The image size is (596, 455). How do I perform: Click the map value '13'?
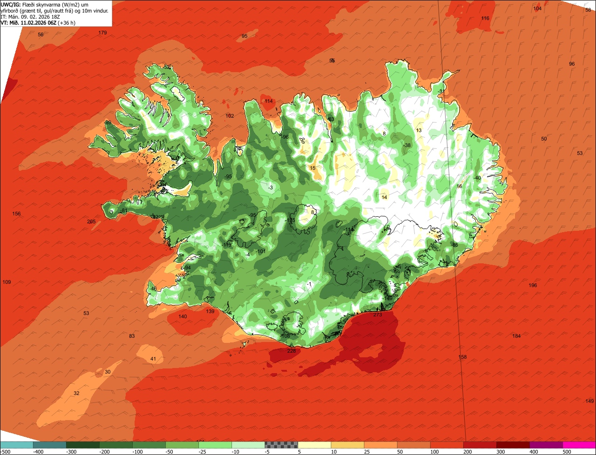point(419,130)
